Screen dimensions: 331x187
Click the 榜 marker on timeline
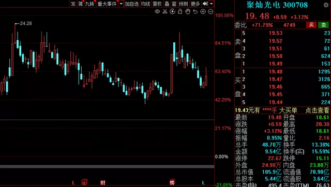pyautogui.click(x=172, y=182)
